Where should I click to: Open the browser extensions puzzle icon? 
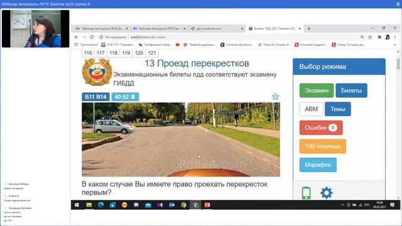tap(379, 37)
